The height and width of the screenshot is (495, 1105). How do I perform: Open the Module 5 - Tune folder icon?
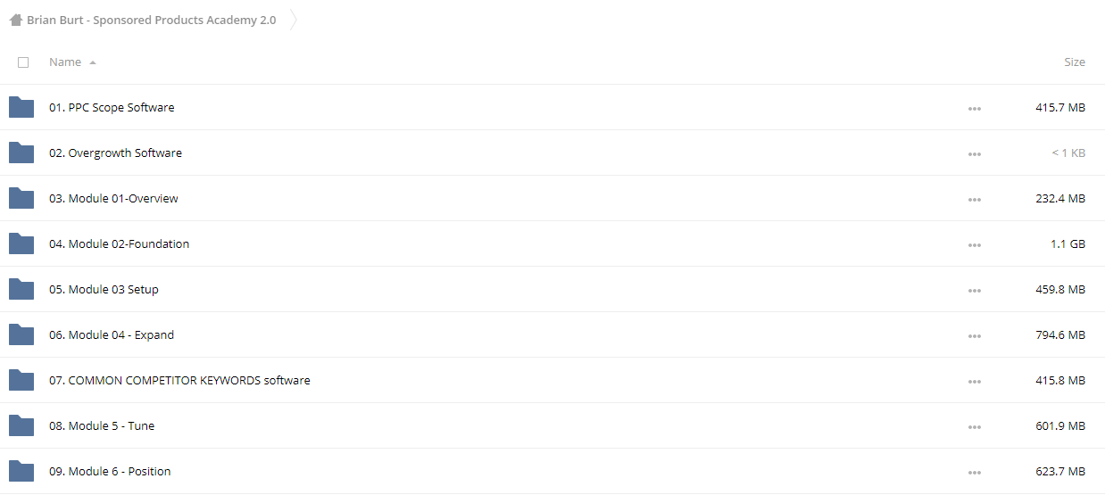(x=21, y=425)
